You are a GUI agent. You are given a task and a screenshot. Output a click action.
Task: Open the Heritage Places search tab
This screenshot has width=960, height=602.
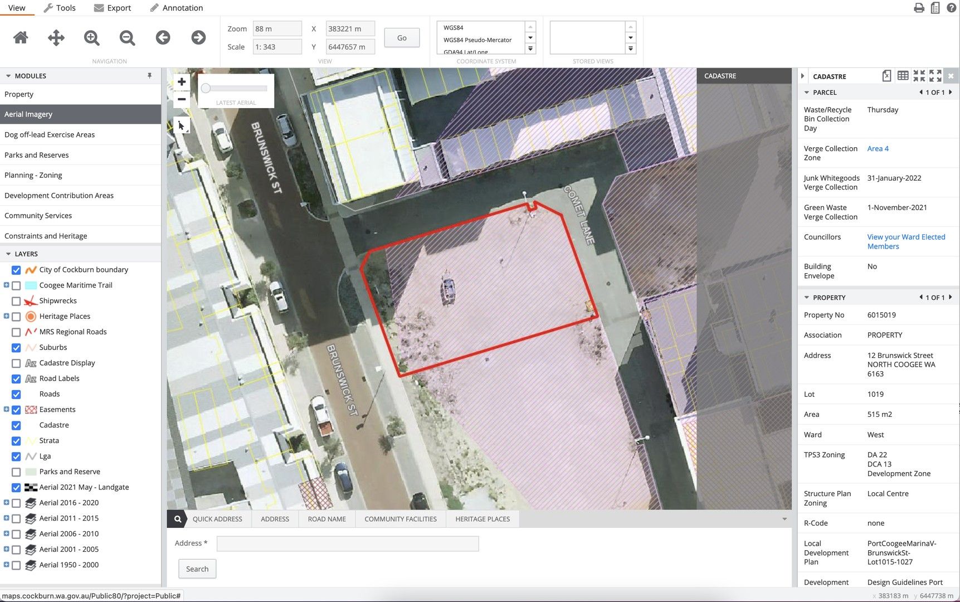[483, 518]
